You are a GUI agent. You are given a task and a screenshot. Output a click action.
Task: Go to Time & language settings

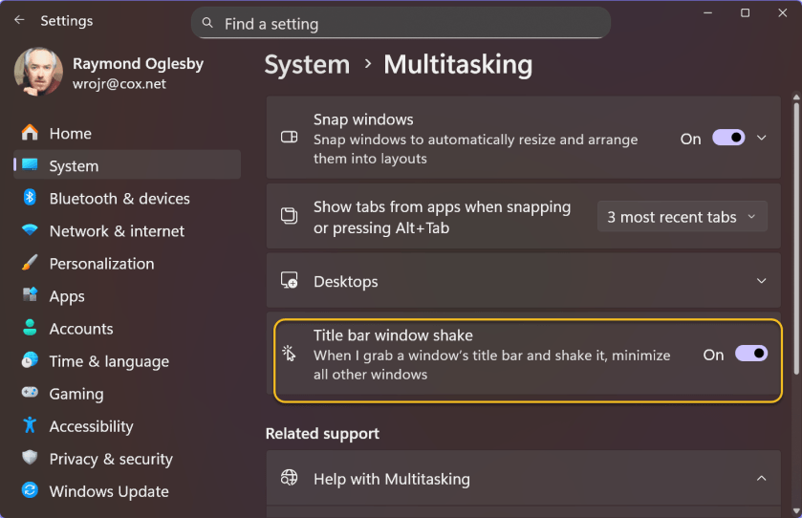(109, 361)
